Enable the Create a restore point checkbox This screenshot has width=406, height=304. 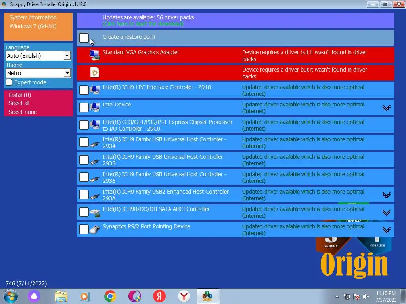[x=84, y=38]
